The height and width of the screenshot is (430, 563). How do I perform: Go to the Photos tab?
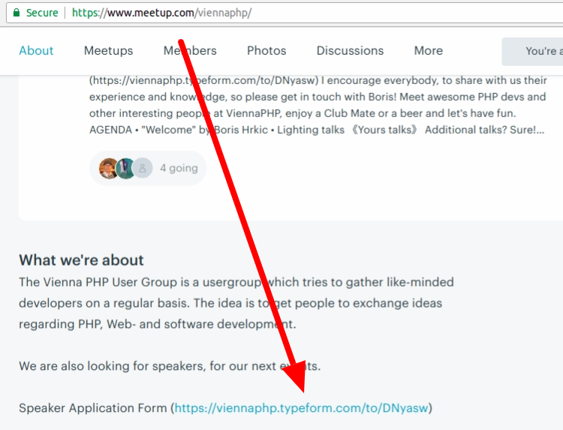pos(266,50)
